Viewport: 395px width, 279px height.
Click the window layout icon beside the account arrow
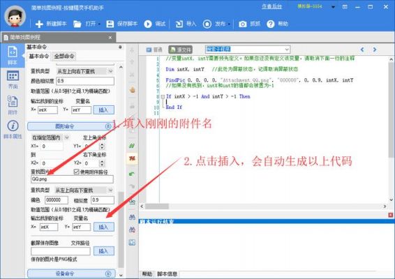(345, 7)
